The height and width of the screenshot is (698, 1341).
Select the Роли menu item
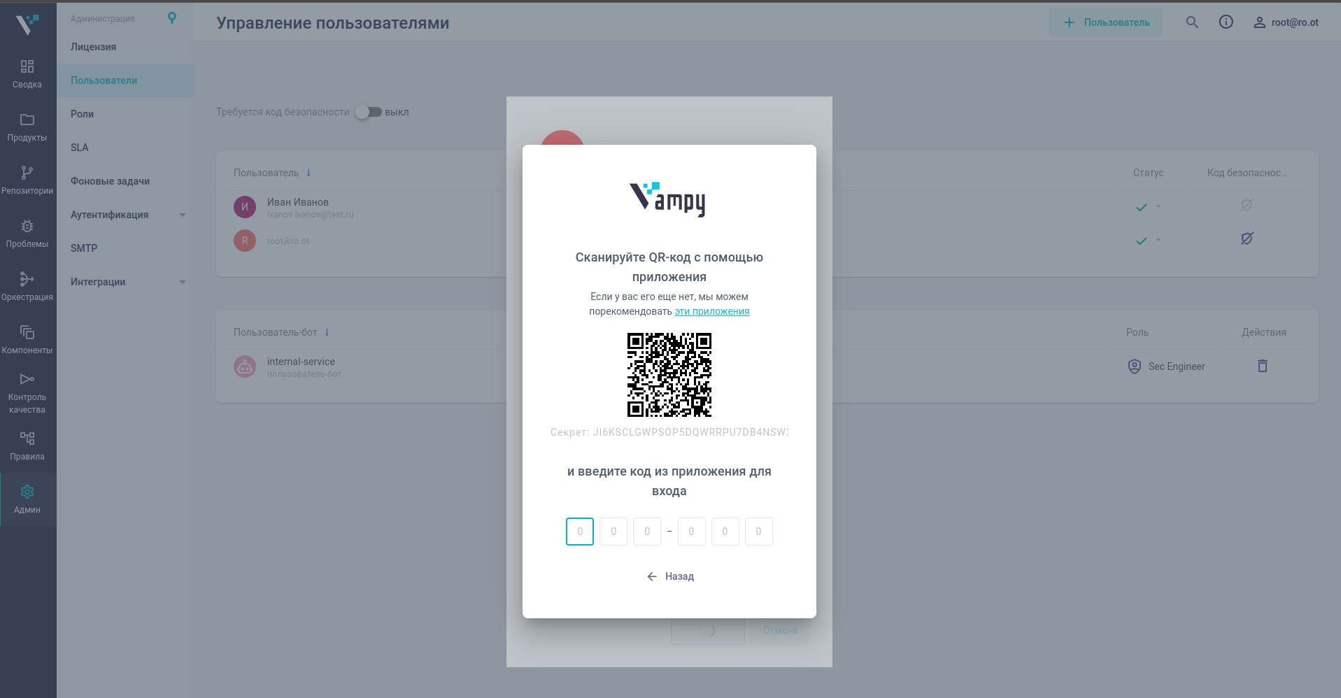(x=83, y=114)
